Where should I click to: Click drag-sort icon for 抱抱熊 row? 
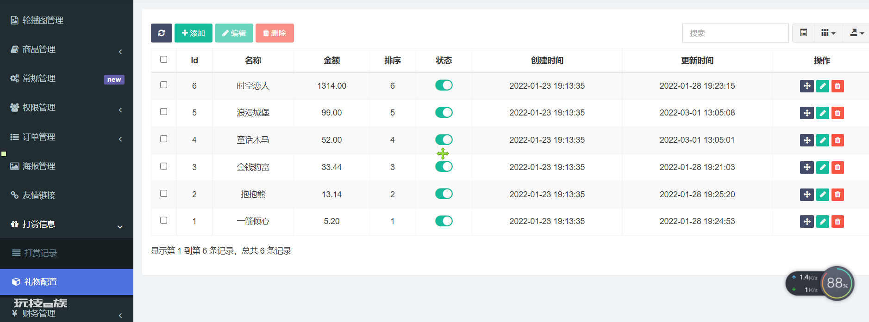pyautogui.click(x=806, y=194)
